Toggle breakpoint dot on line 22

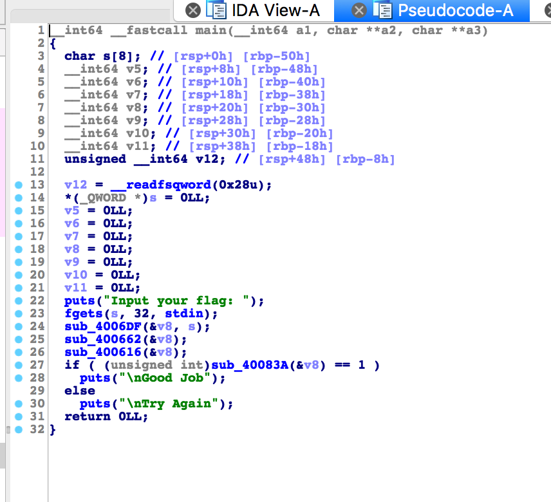[x=19, y=301]
